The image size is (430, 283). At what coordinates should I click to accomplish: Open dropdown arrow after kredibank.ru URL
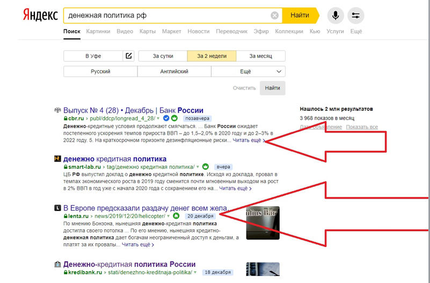pyautogui.click(x=195, y=273)
